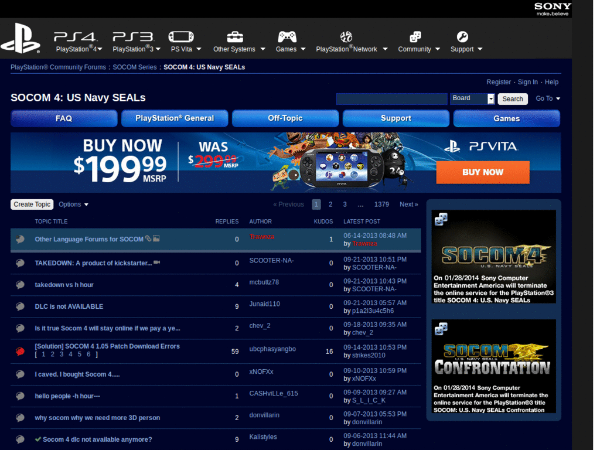This screenshot has height=450, width=600.
Task: Click the SOCOM 4 termination notice thumbnail
Action: 493,257
